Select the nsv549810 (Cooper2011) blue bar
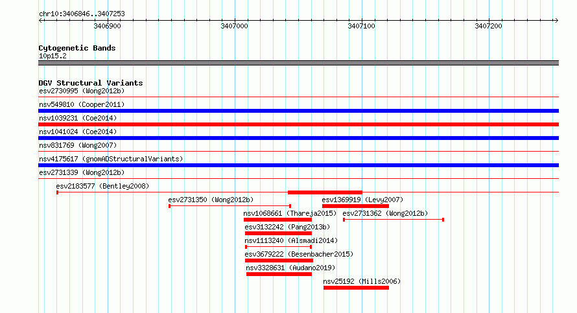 tap(298, 111)
